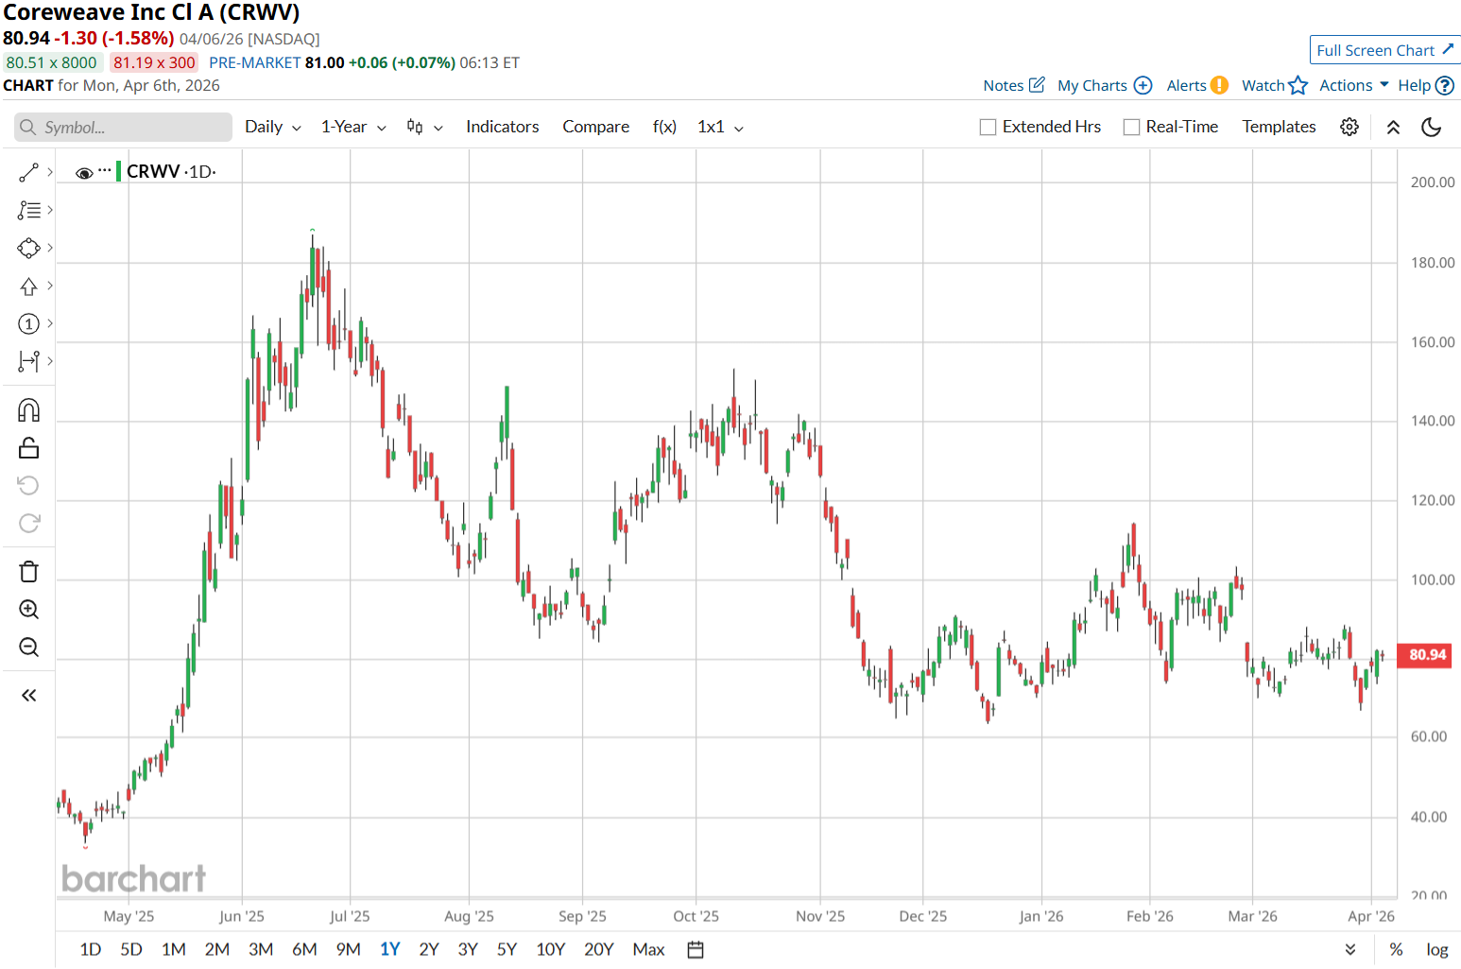Screen dimensions: 1461x969
Task: Open the Actions dropdown menu
Action: pos(1353,85)
